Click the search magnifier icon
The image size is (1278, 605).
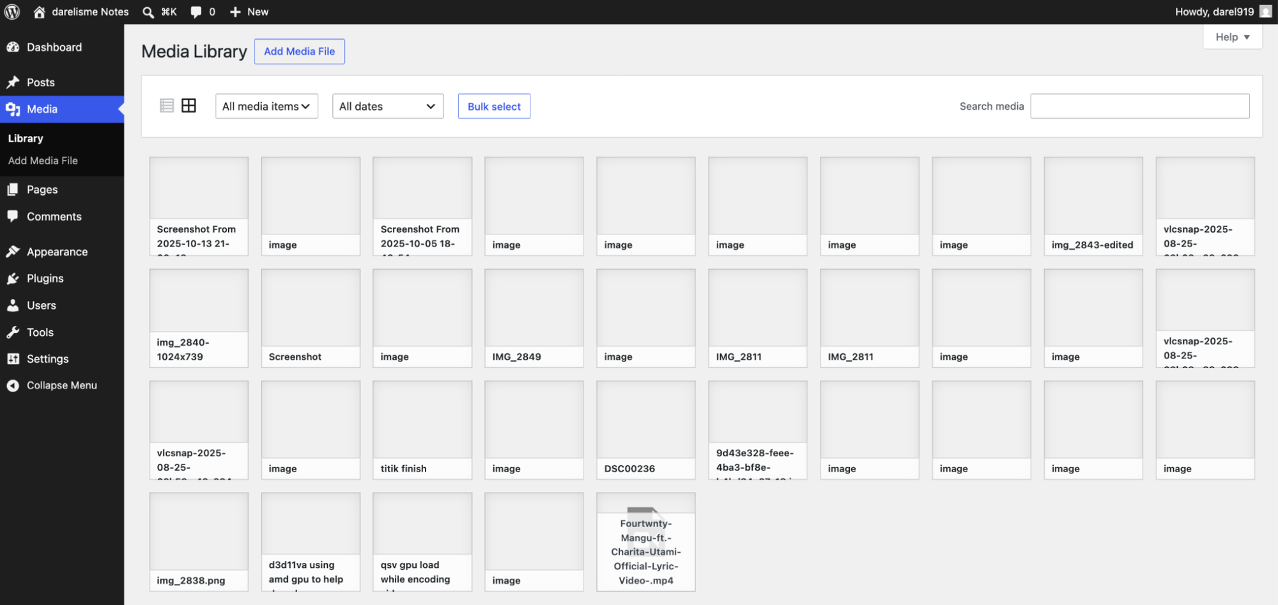[148, 11]
